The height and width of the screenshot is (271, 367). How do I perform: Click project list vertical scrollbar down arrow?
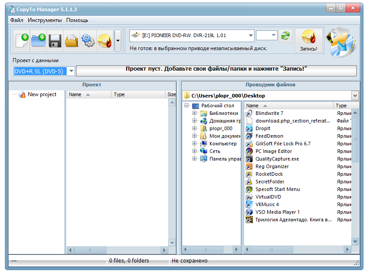172,243
